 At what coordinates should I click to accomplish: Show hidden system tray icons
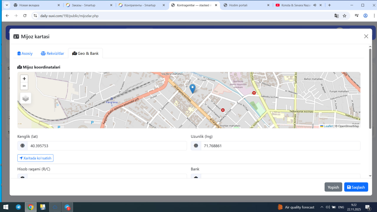tap(322, 207)
